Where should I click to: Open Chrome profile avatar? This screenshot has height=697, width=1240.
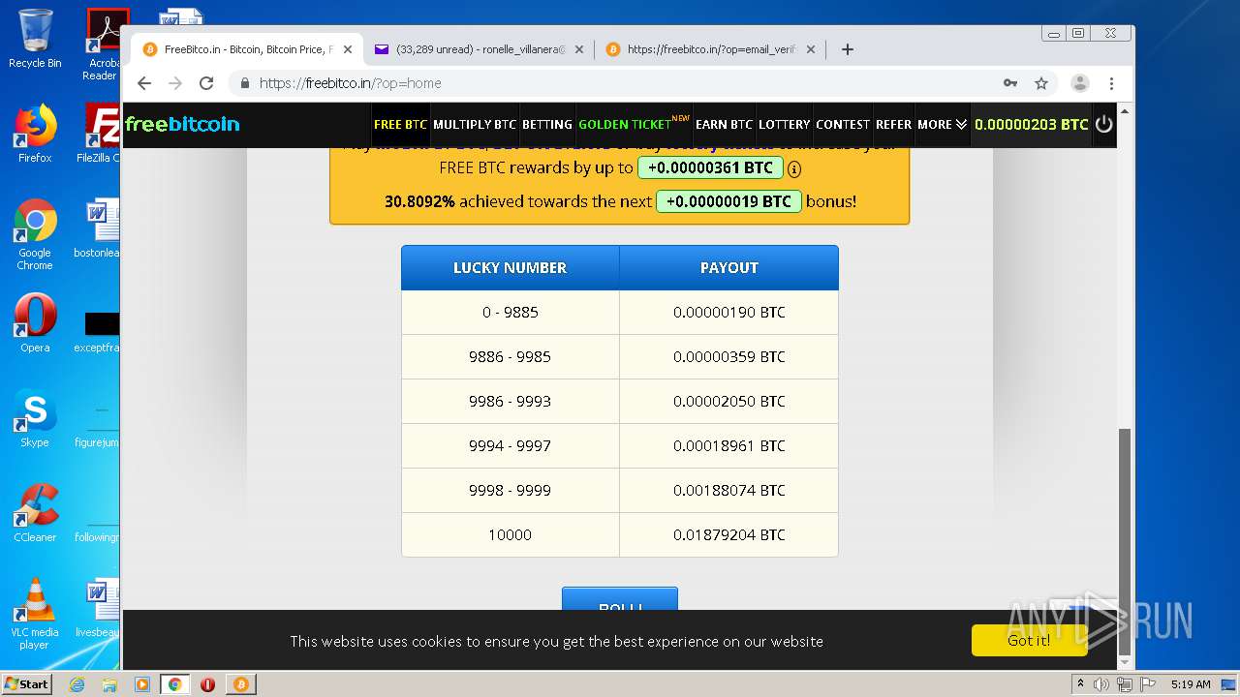1080,83
